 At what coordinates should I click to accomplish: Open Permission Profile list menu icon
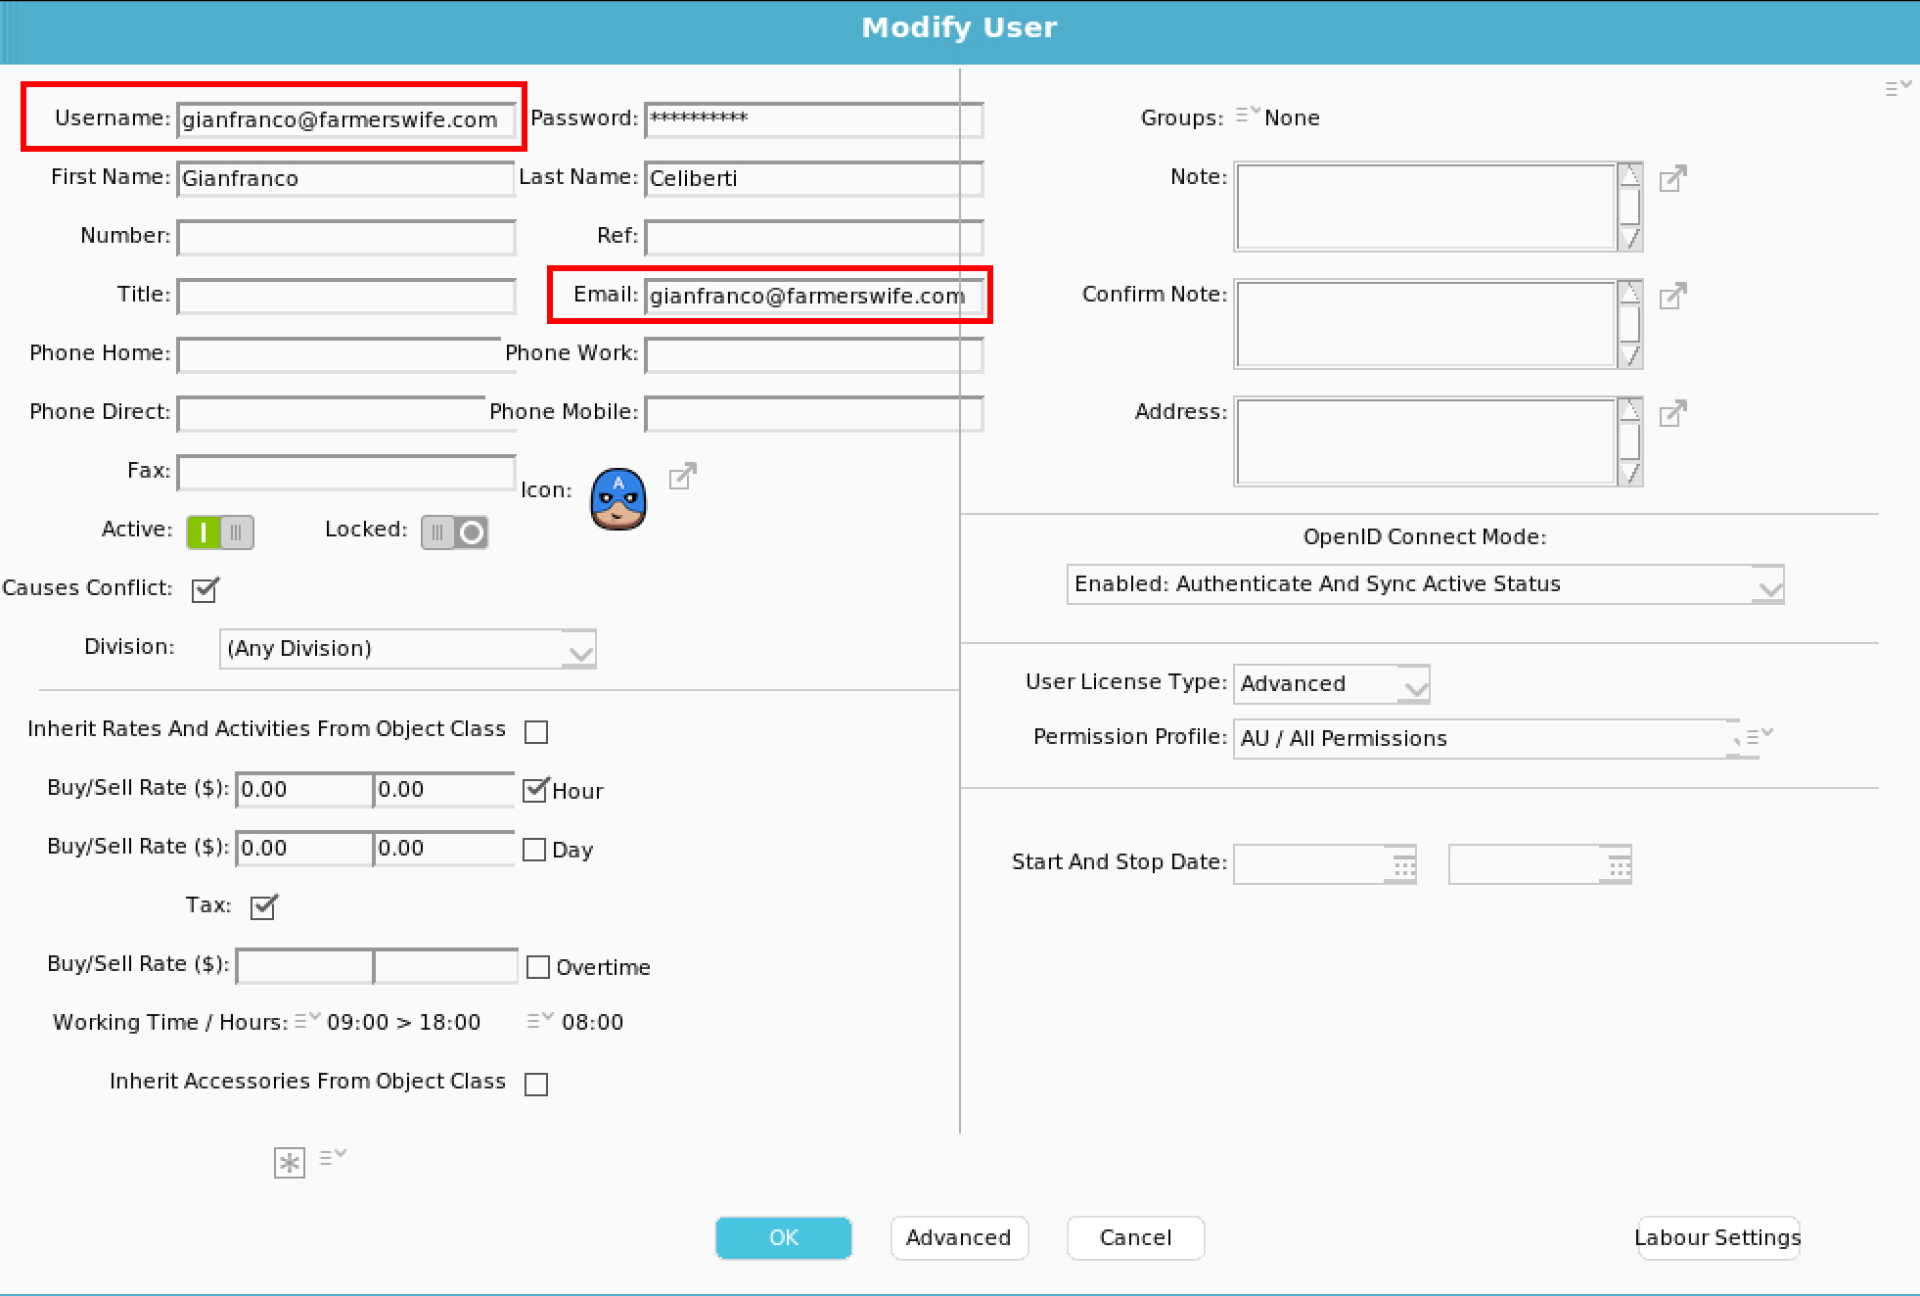click(x=1759, y=736)
